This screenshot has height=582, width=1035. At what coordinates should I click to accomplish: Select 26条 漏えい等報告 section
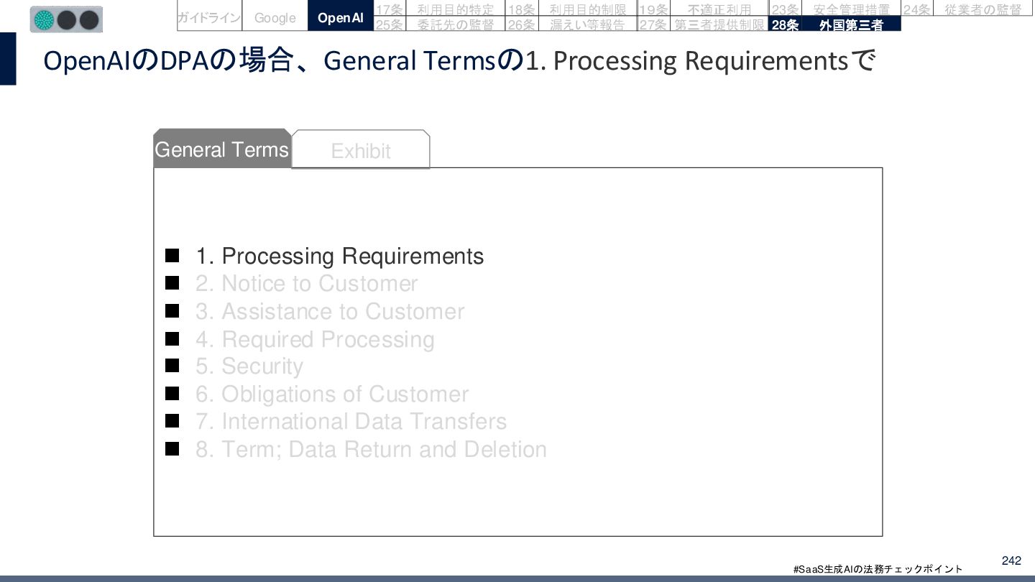571,24
